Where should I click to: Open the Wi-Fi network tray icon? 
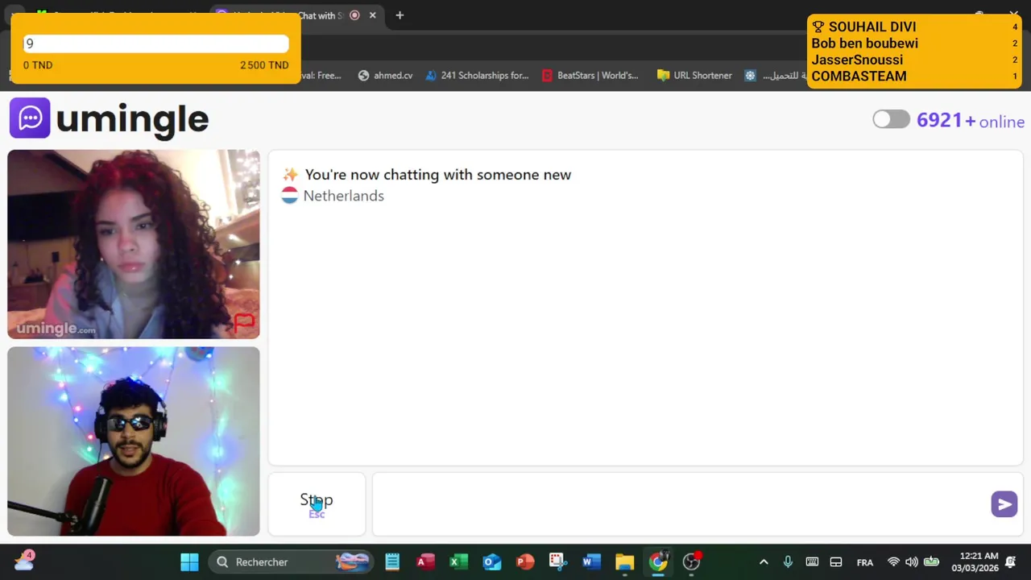tap(892, 562)
